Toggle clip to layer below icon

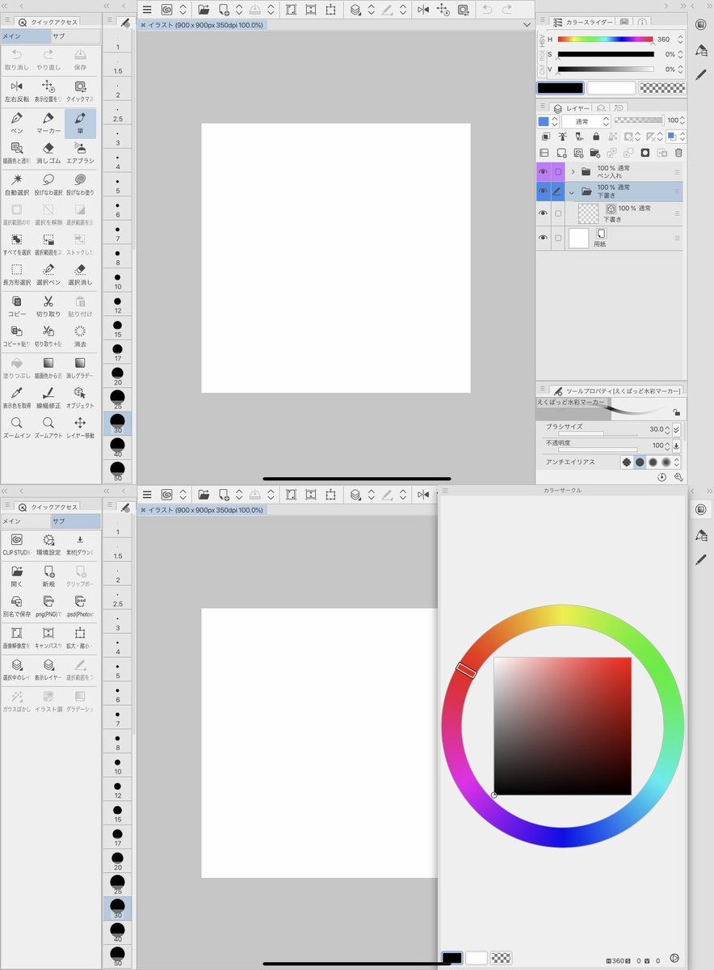pos(545,137)
